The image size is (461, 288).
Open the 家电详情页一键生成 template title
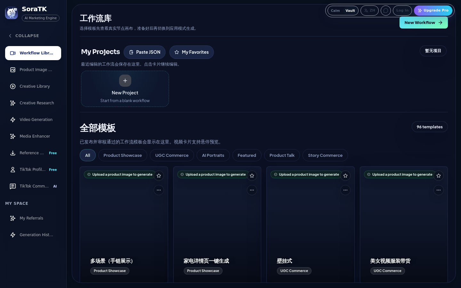tap(206, 261)
